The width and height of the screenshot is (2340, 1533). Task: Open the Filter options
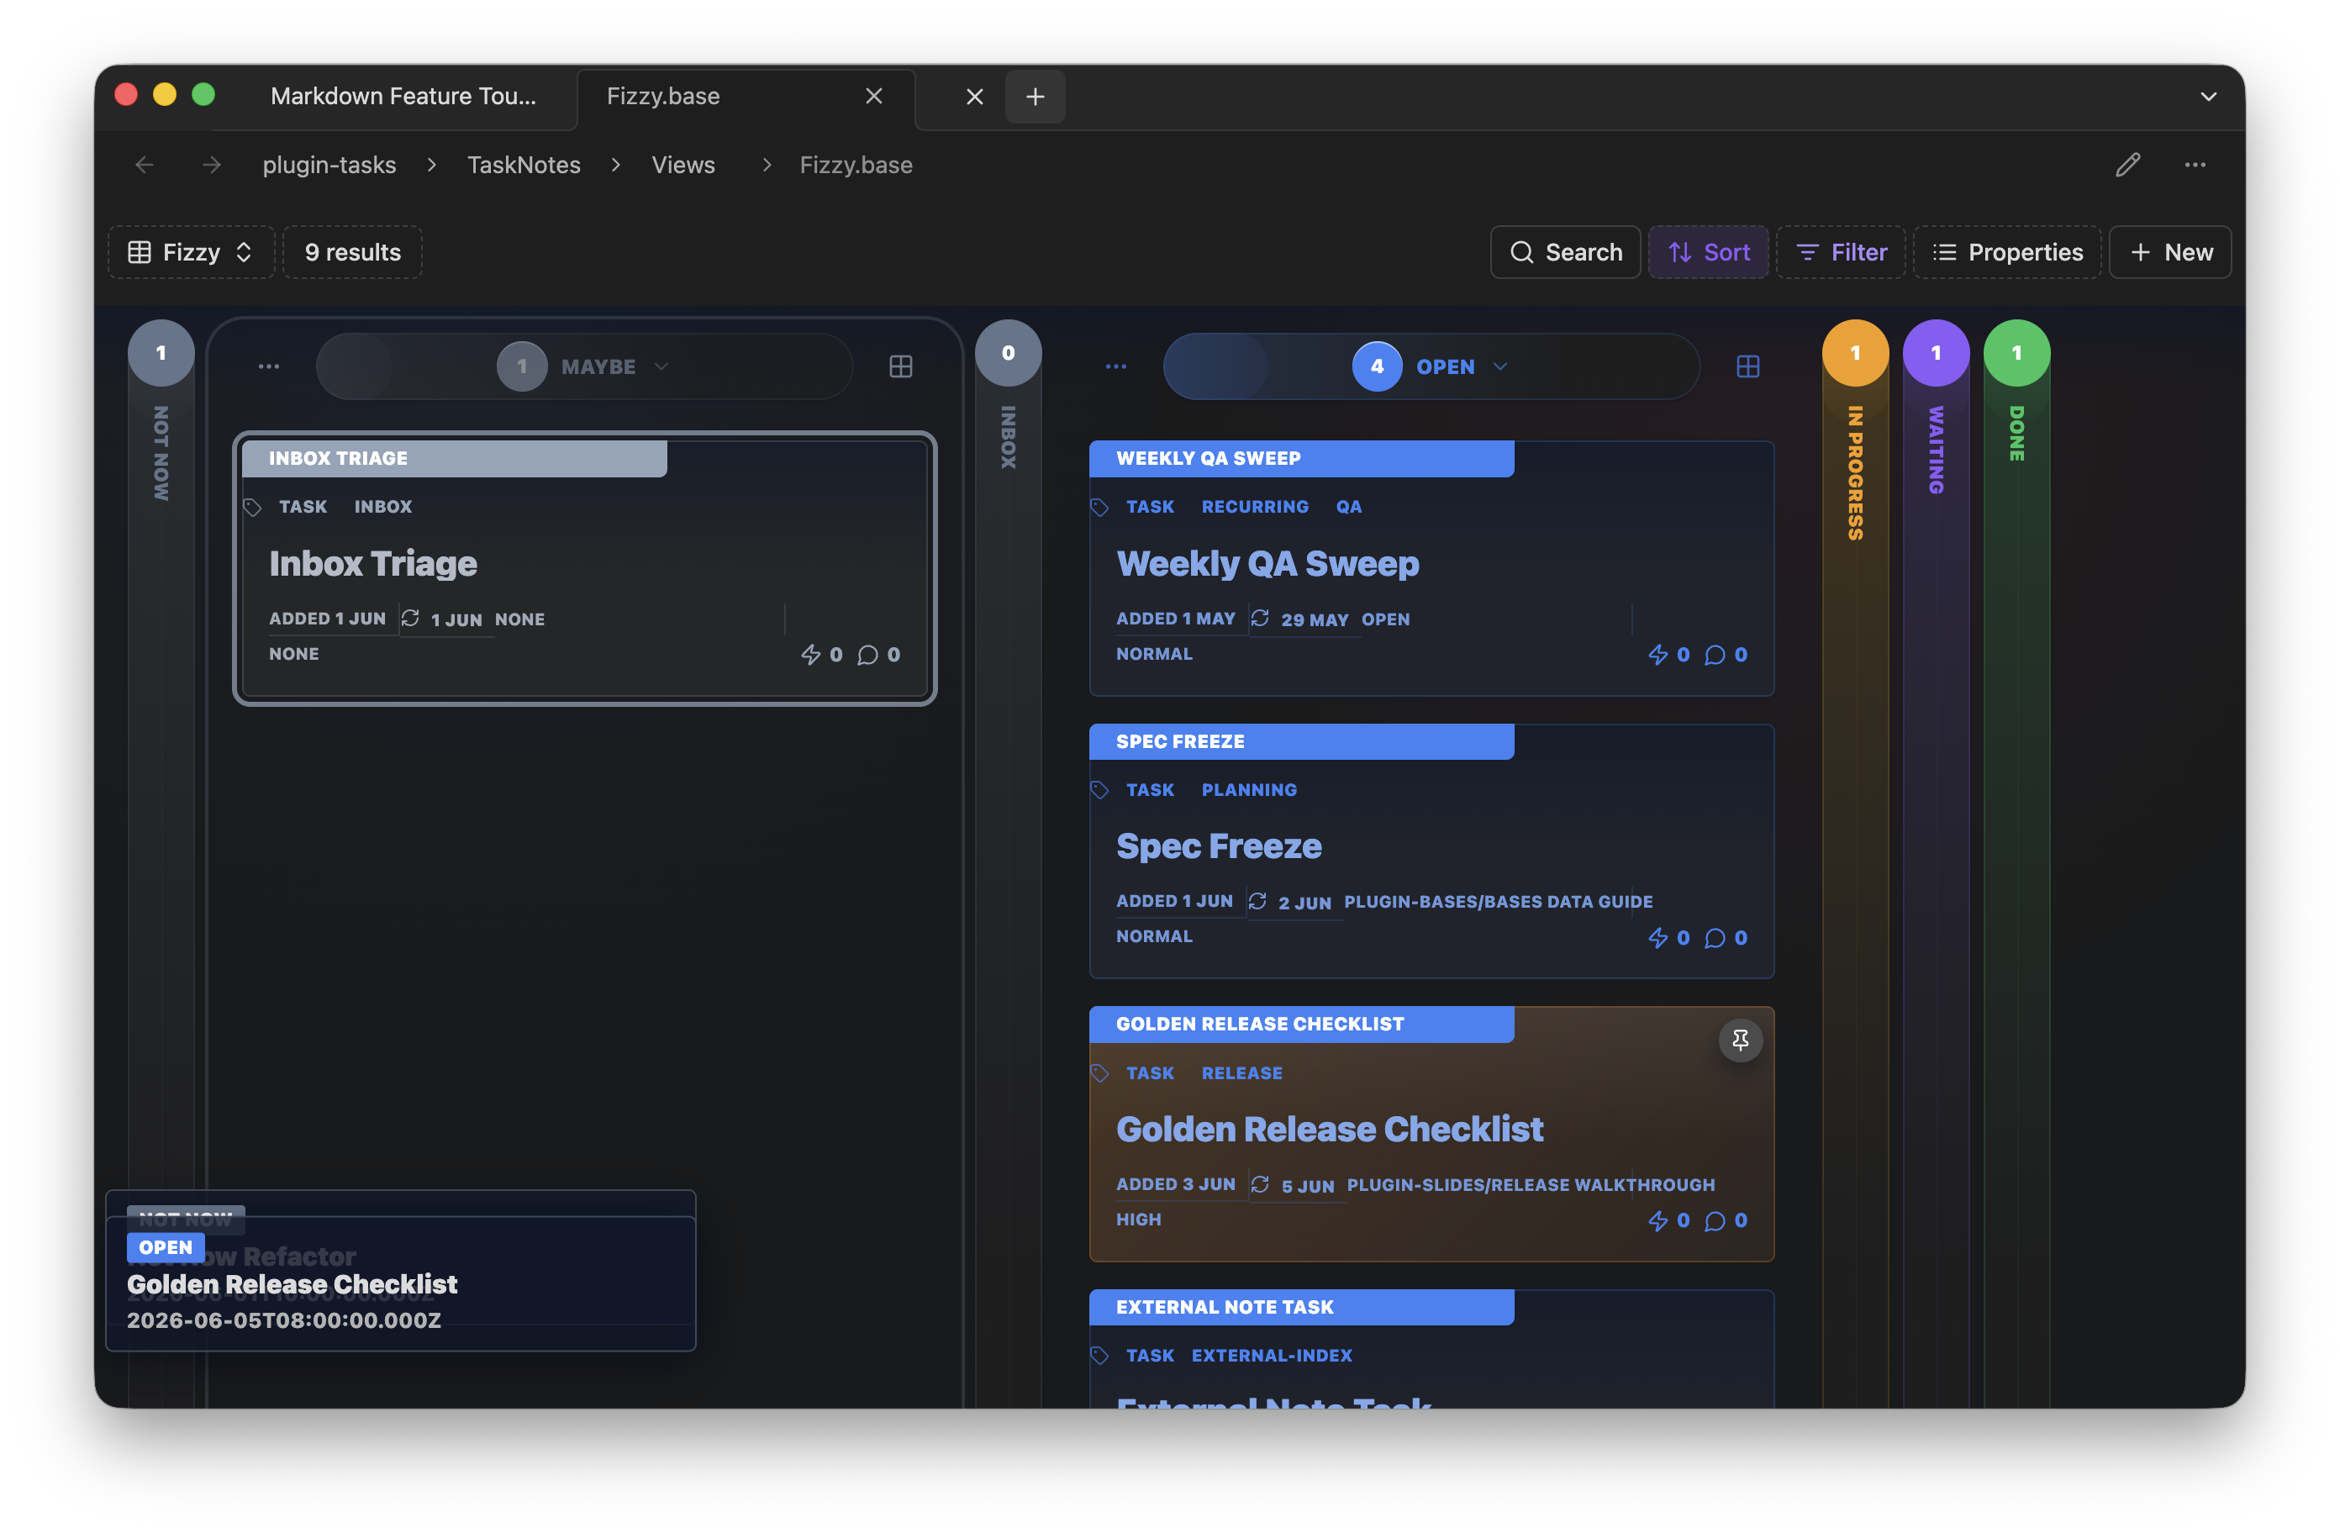(x=1841, y=253)
